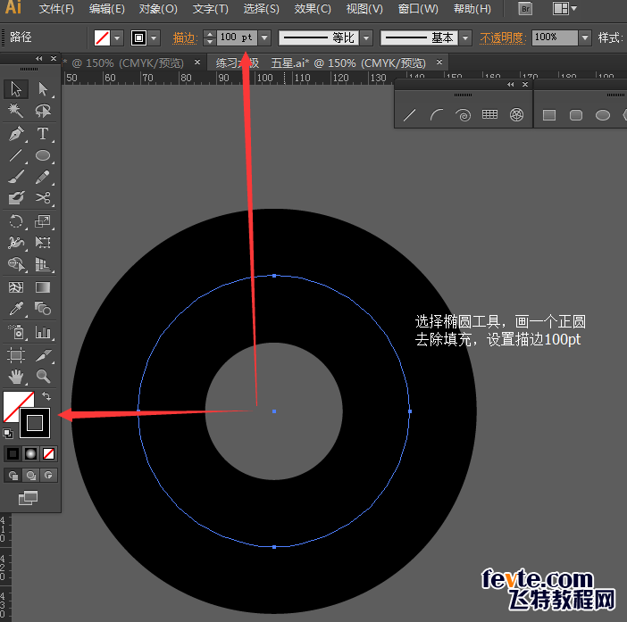Apply Gradient mode below swatches
627x622 pixels.
tap(30, 453)
